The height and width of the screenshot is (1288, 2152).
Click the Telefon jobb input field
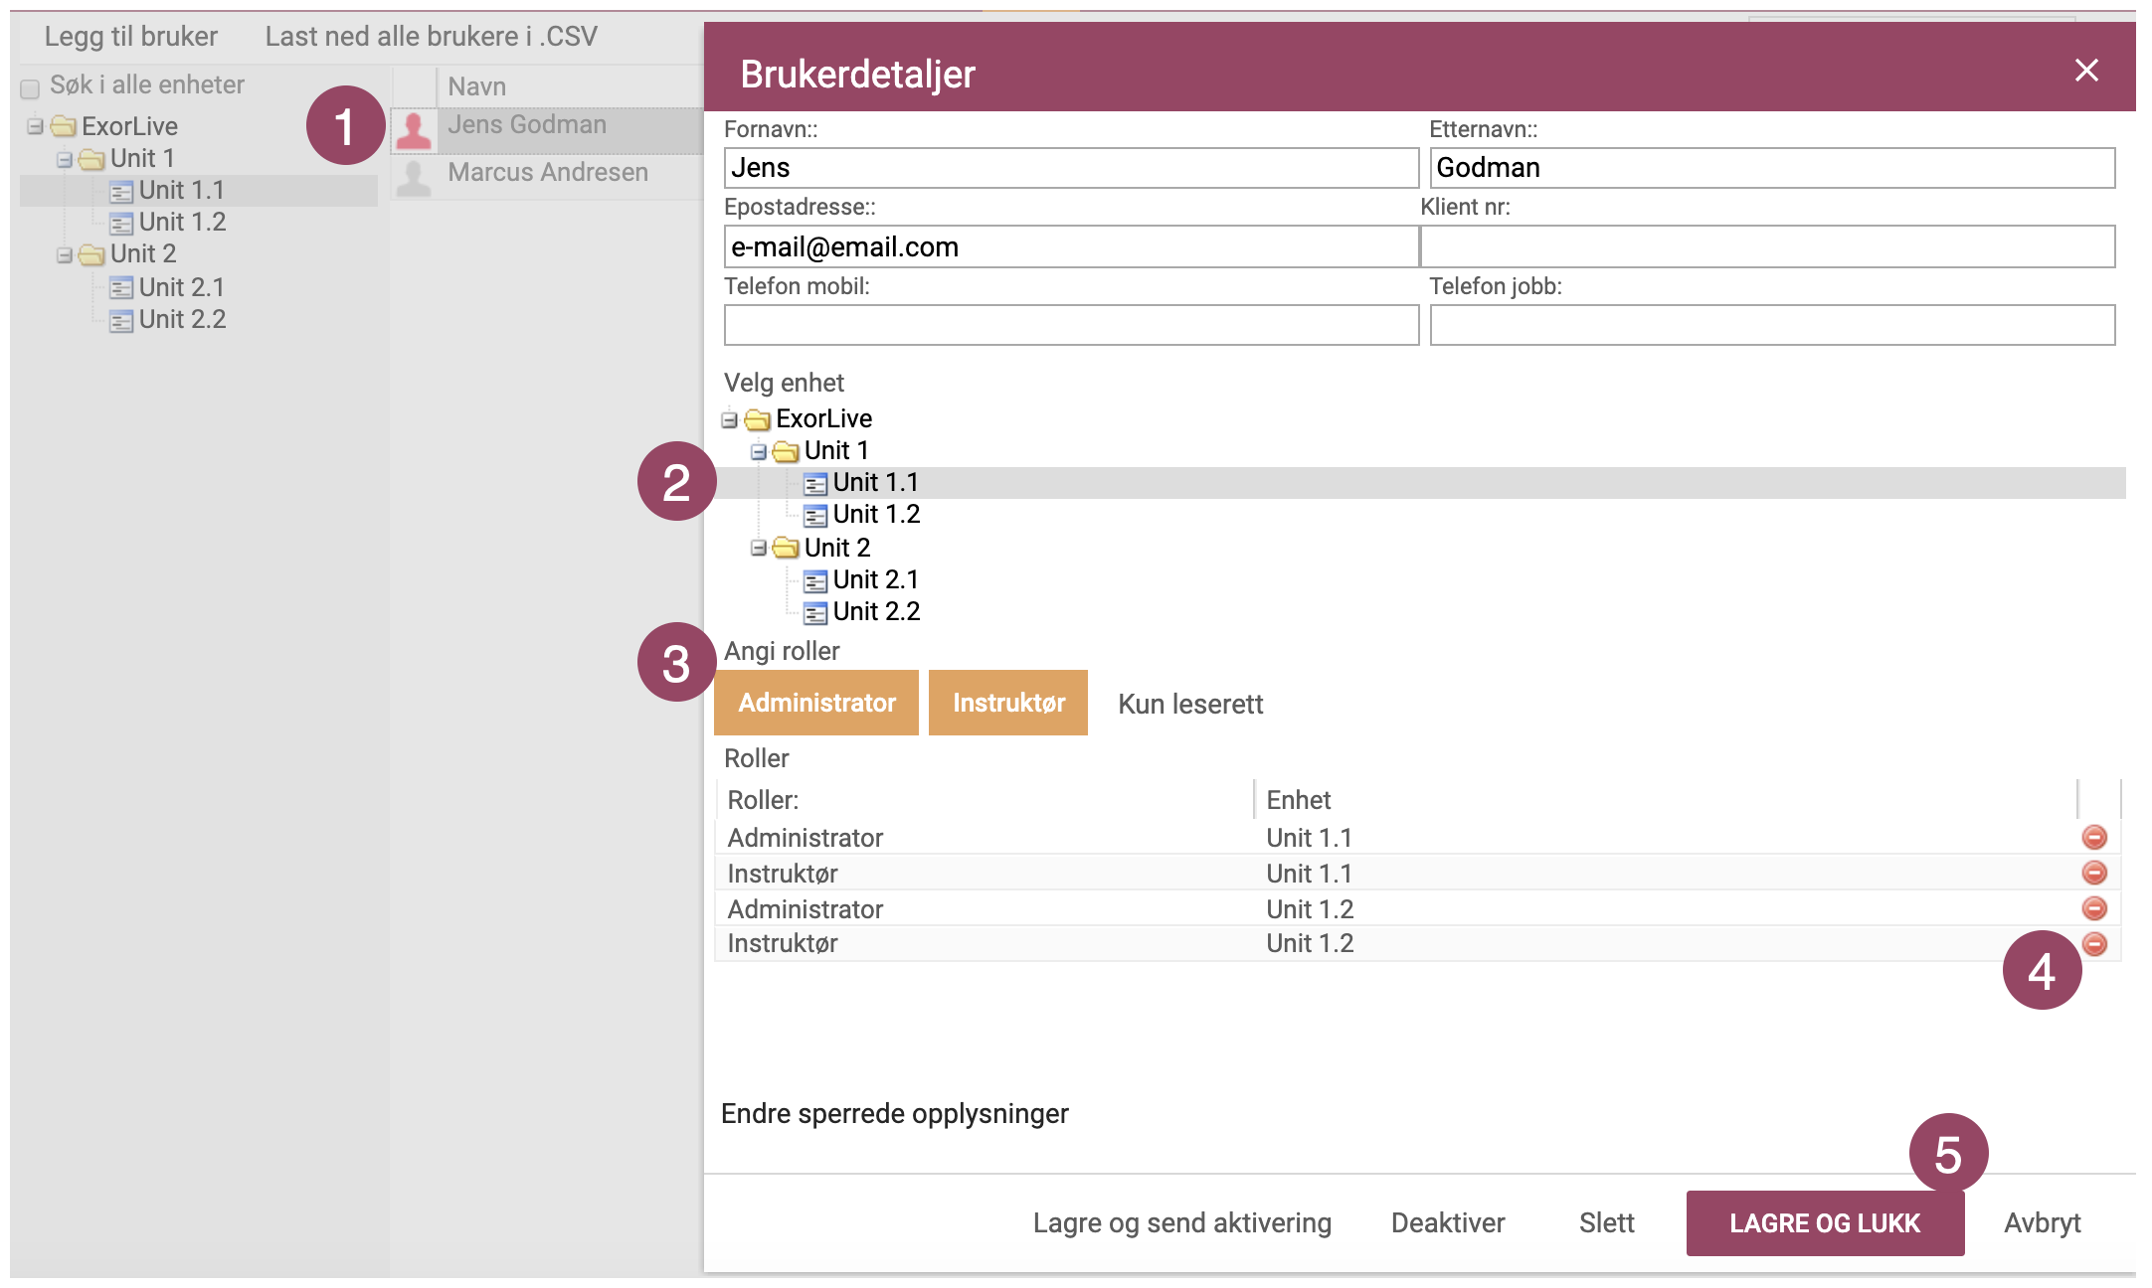(1772, 325)
